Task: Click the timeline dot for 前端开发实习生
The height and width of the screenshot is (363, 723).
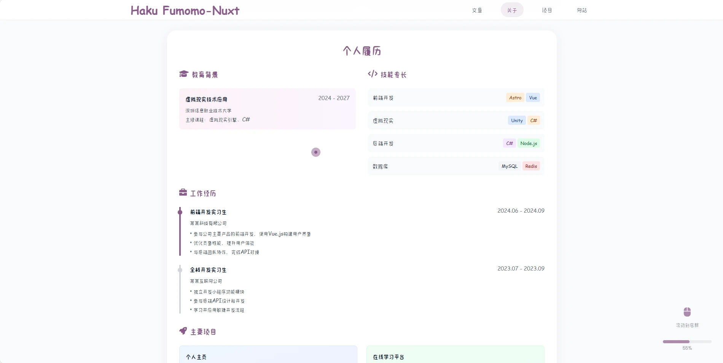Action: (180, 212)
